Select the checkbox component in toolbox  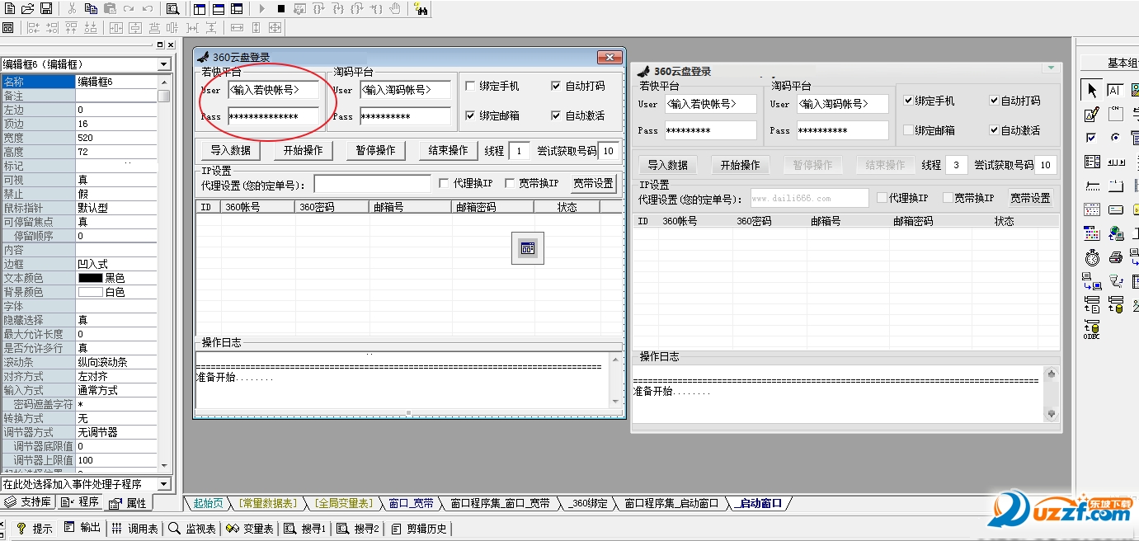[1092, 138]
